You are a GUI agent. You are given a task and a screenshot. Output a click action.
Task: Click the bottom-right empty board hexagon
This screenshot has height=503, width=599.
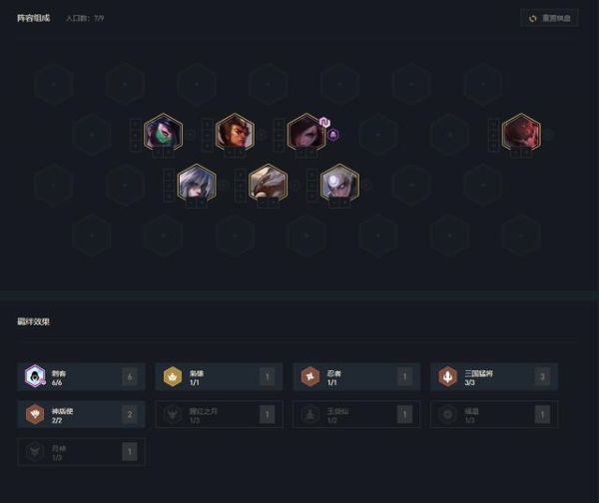[521, 236]
